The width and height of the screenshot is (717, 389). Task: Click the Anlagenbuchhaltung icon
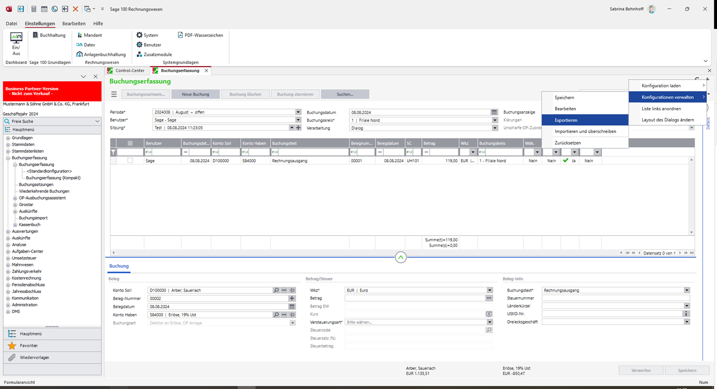pos(79,54)
